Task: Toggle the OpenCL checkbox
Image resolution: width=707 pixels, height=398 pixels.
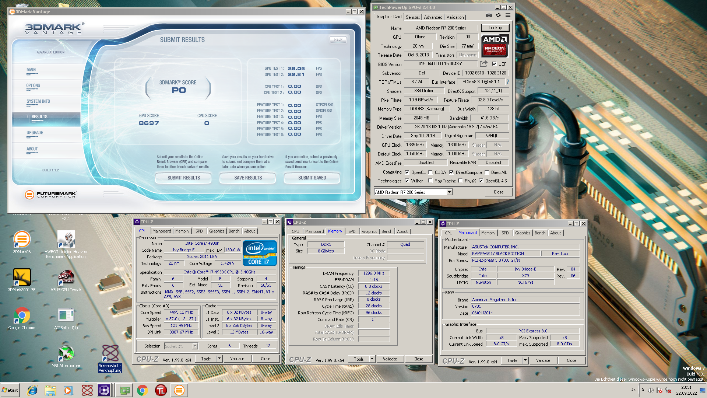Action: coord(407,172)
